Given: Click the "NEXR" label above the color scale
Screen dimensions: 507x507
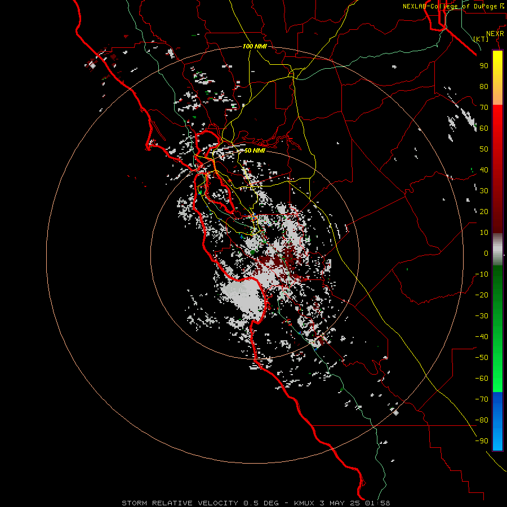Looking at the screenshot, I should pyautogui.click(x=495, y=34).
